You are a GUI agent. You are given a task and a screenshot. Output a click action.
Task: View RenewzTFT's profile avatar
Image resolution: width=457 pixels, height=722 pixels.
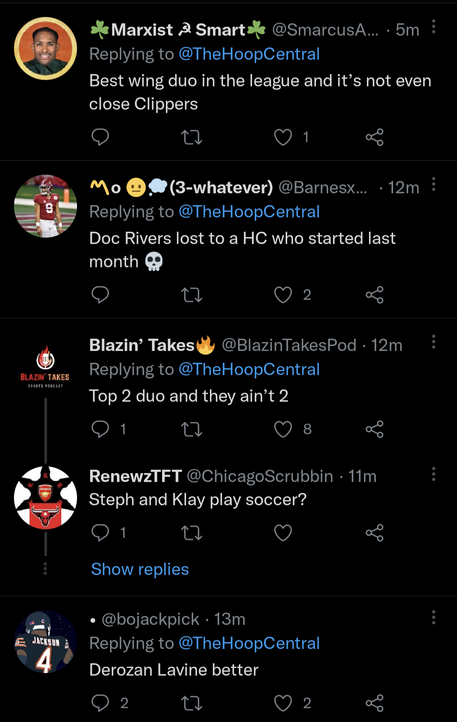point(45,498)
